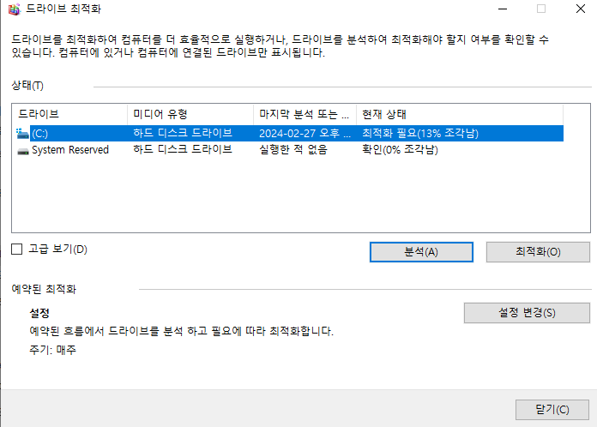The height and width of the screenshot is (427, 597).
Task: Click the drive optimizer title bar icon
Action: click(14, 9)
